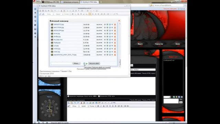Open Шрифт dropdown in lower editor
220x124 pixels.
tap(85, 106)
